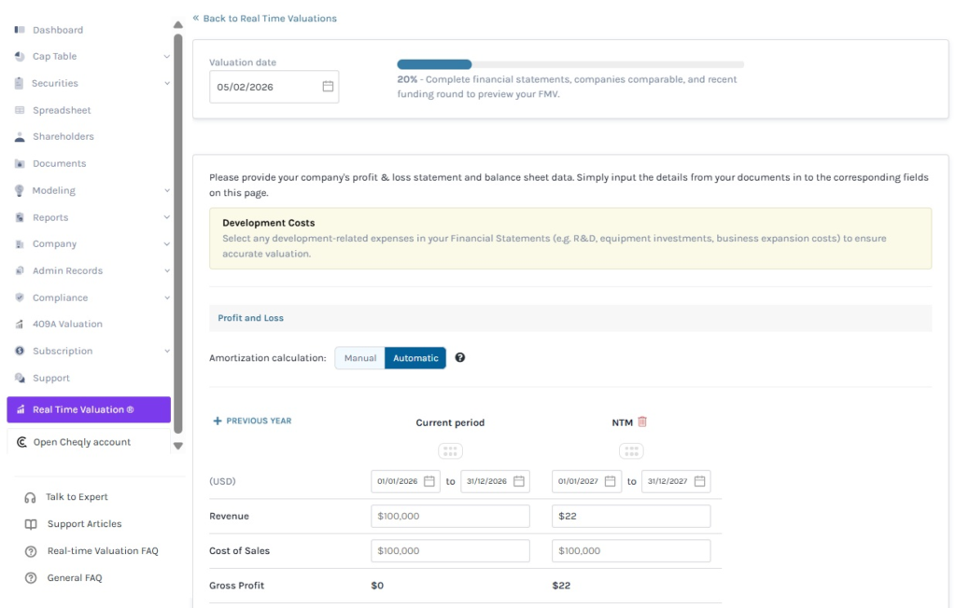Image resolution: width=956 pixels, height=608 pixels.
Task: Click the Dashboard sidebar icon
Action: pos(20,29)
